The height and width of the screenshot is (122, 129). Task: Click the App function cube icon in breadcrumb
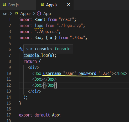click(39, 14)
